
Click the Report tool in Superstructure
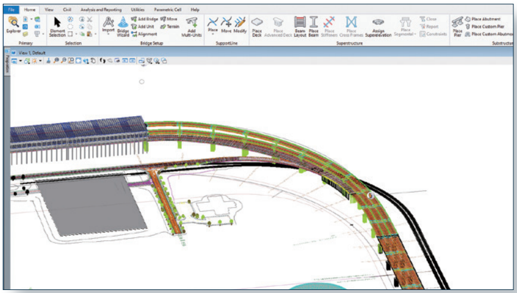(x=429, y=26)
